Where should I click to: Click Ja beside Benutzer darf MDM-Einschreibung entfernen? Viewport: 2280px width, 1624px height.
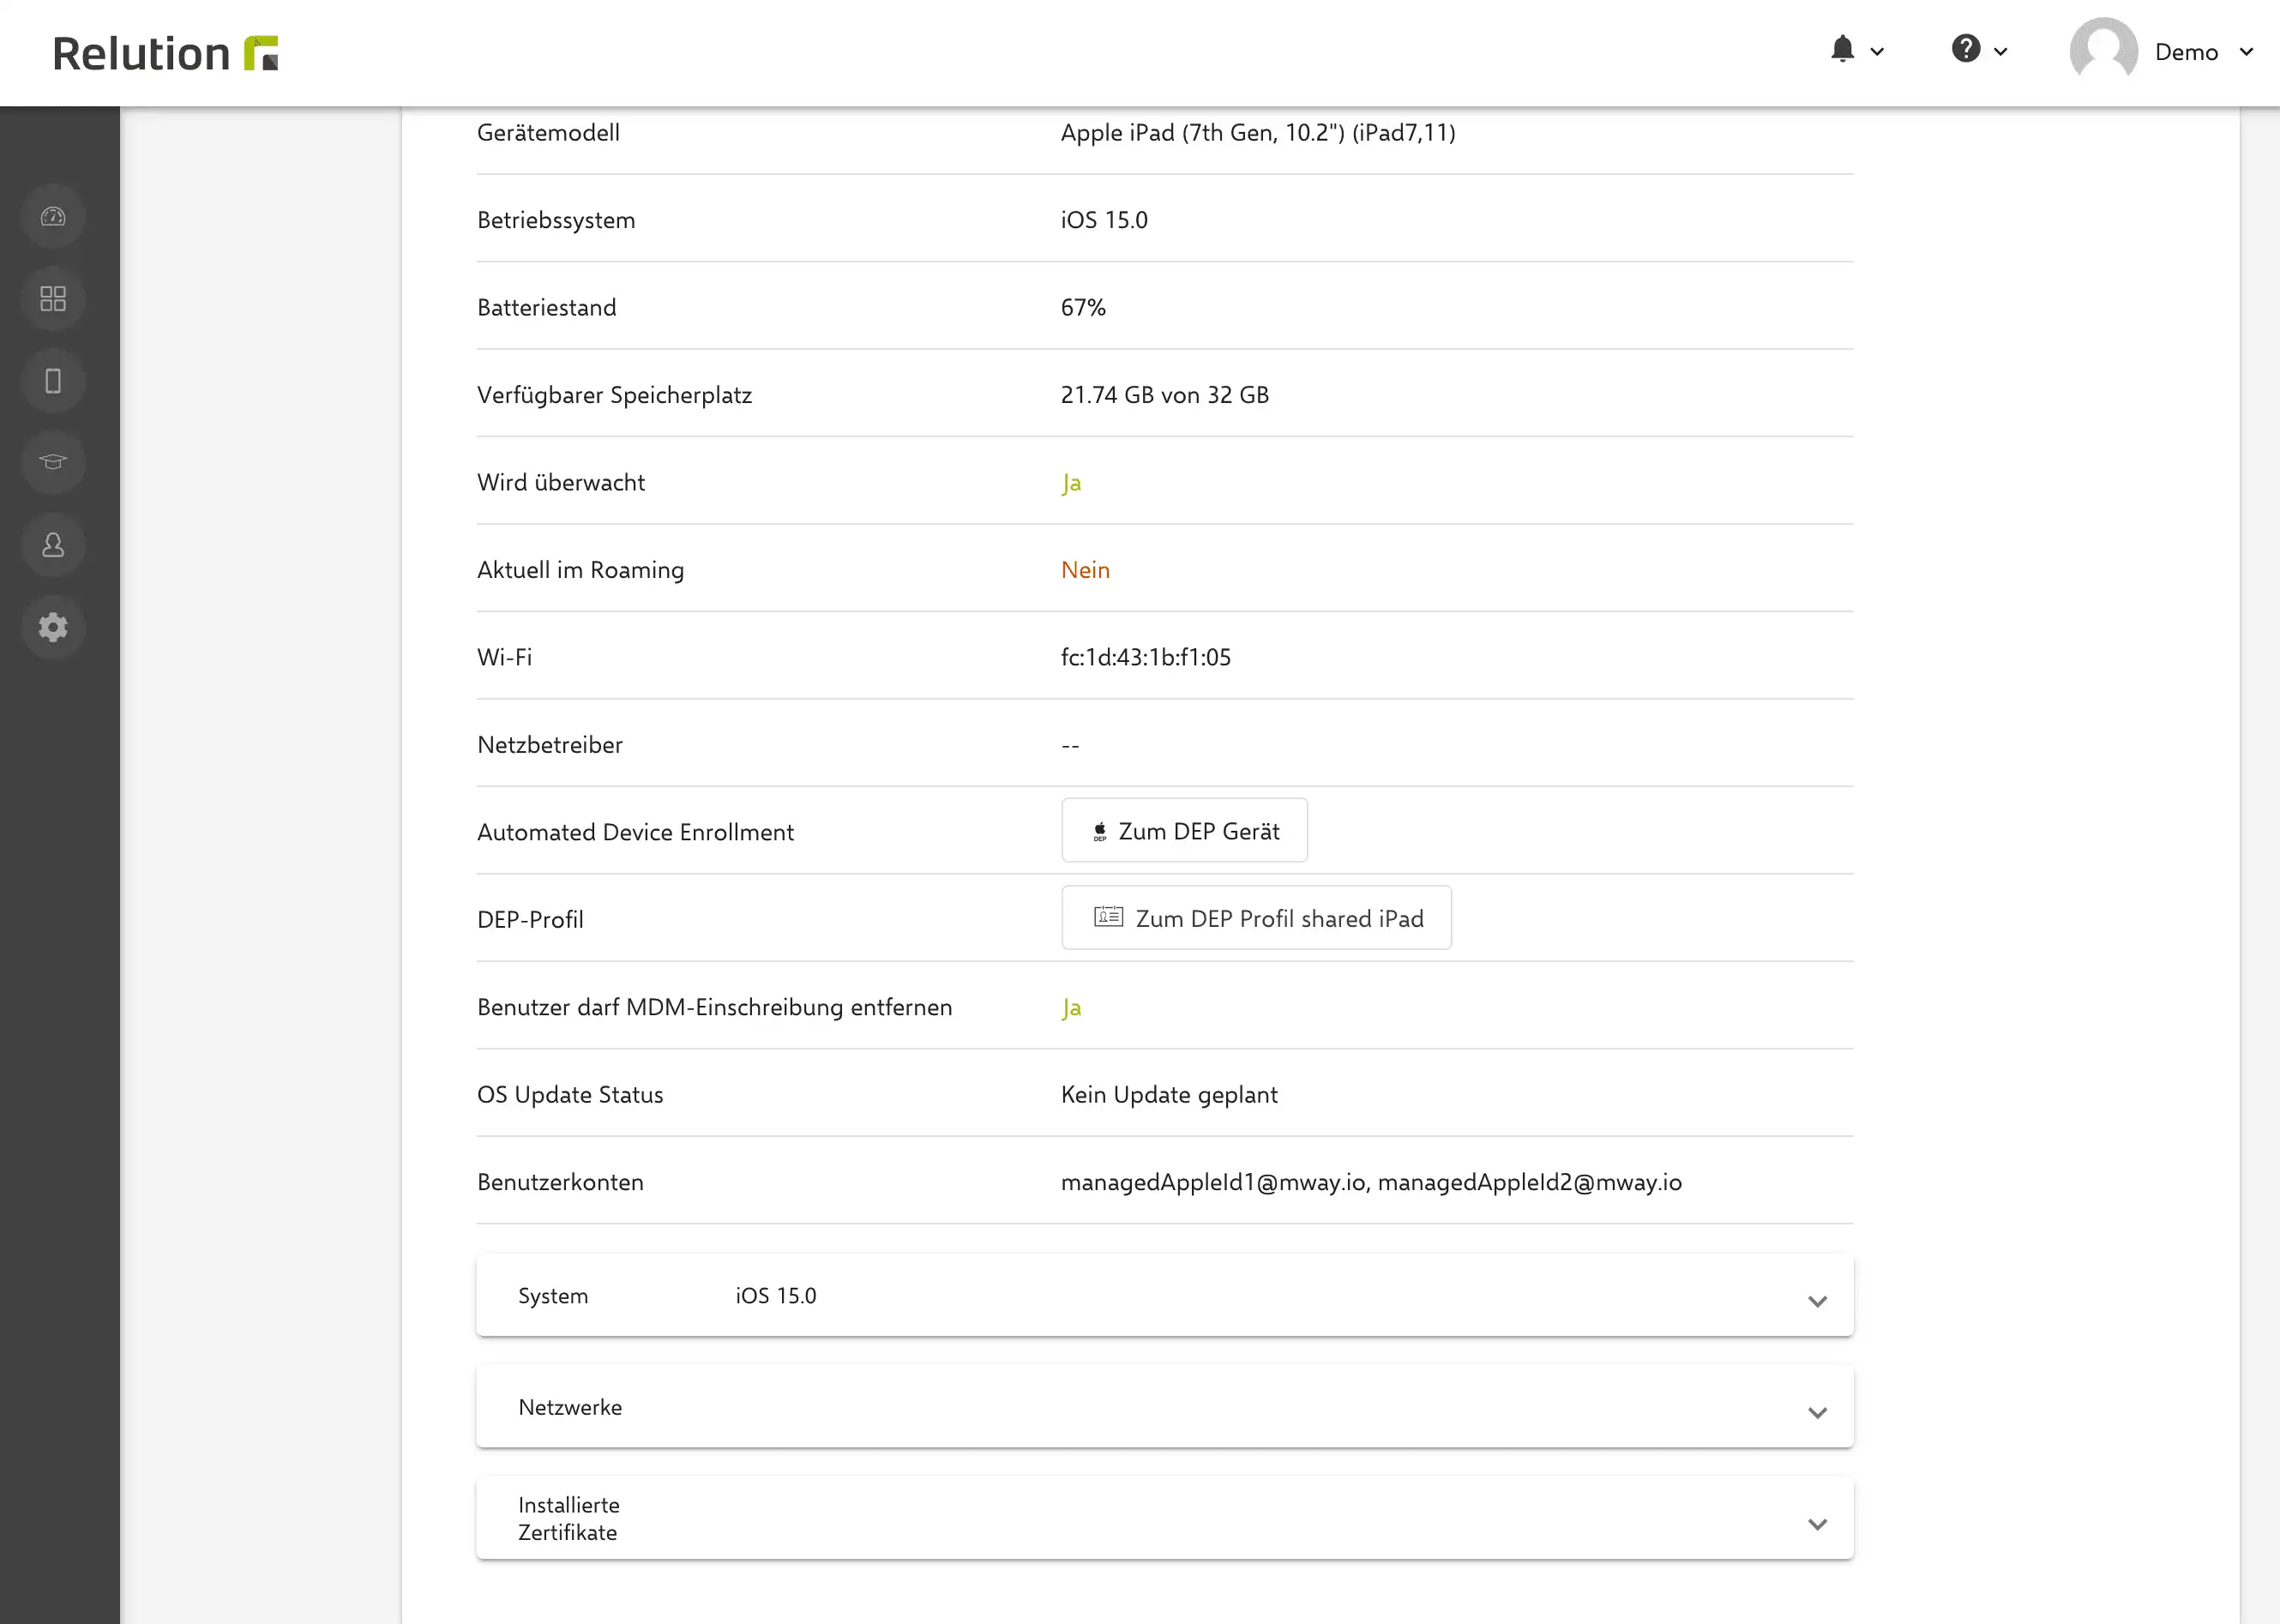click(1071, 1008)
